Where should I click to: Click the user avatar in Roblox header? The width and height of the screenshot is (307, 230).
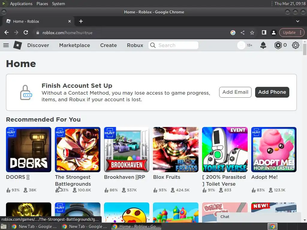click(241, 45)
